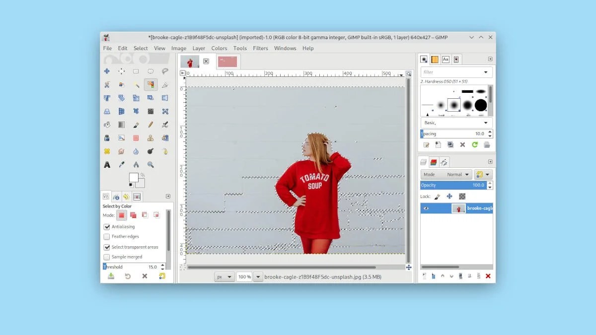Change the units using the px dropdown
This screenshot has width=596, height=335.
[224, 276]
